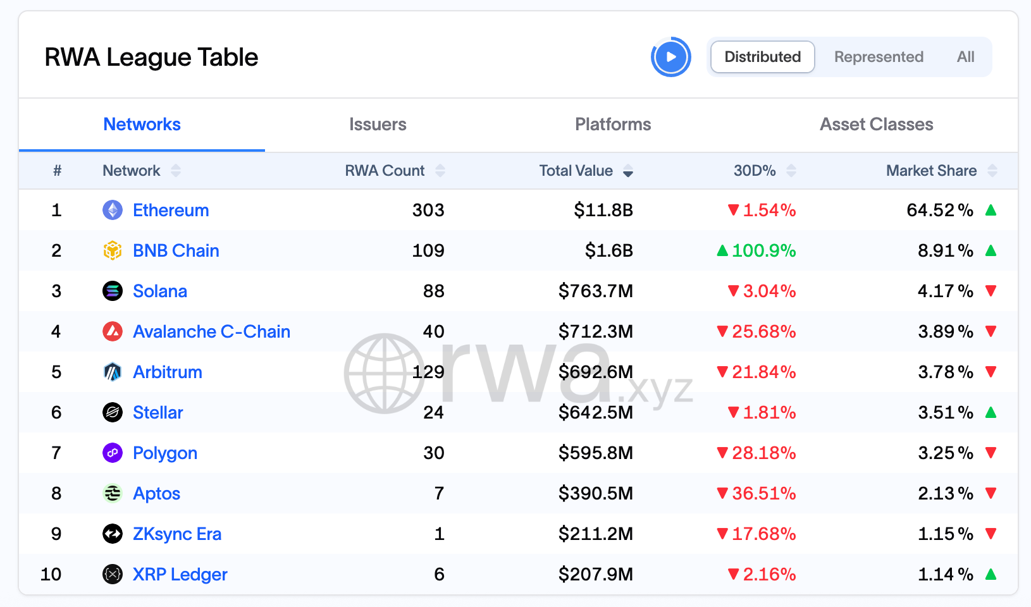Click the $207.9M total value cell

tap(596, 574)
